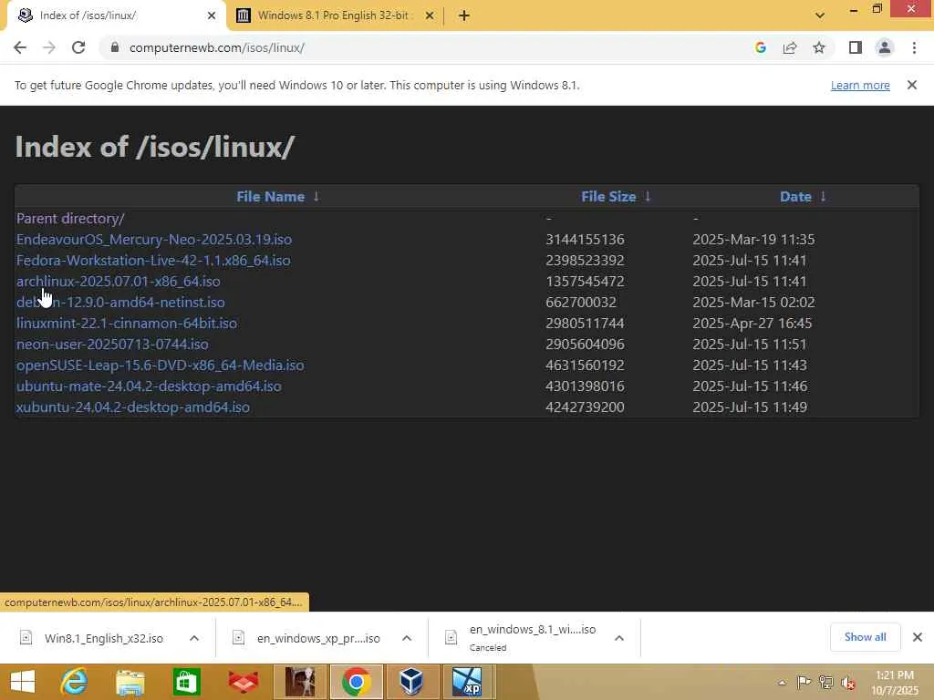Click the muted volume tray icon
The image size is (934, 700).
(x=848, y=682)
